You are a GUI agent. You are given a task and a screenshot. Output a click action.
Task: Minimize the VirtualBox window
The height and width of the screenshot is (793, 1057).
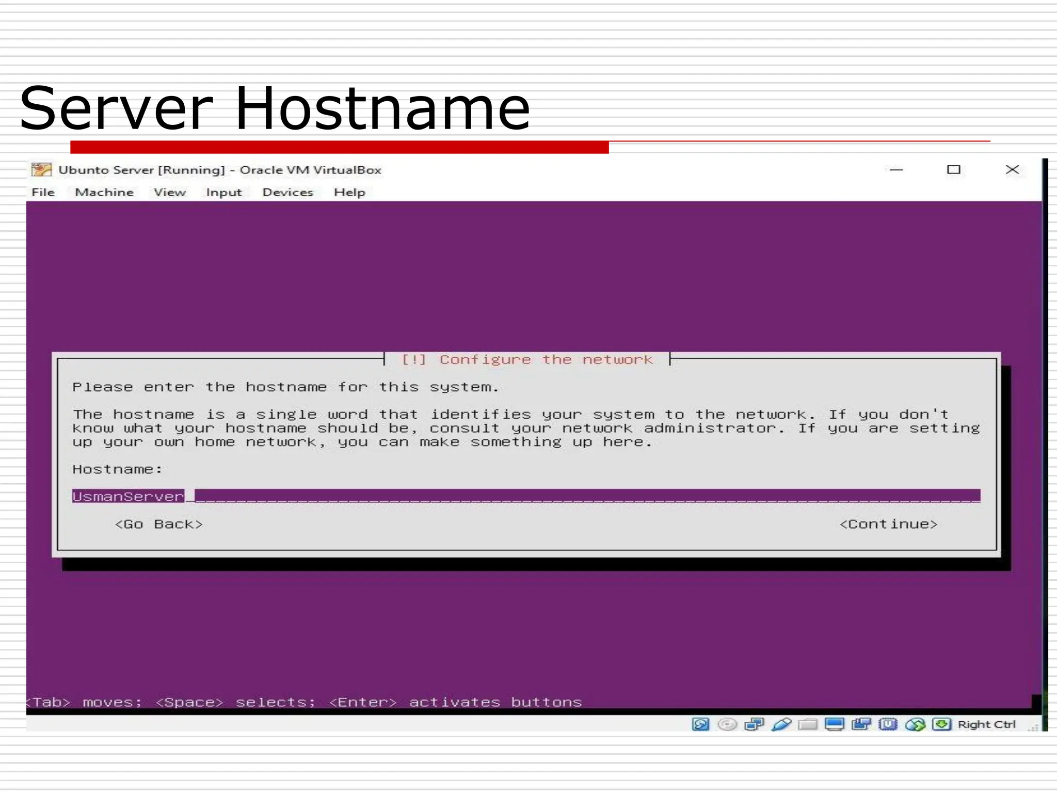pyautogui.click(x=896, y=169)
